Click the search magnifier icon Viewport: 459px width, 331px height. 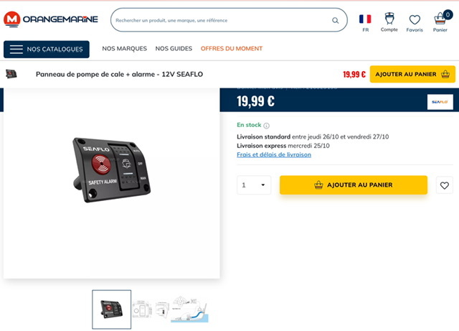[x=336, y=20]
